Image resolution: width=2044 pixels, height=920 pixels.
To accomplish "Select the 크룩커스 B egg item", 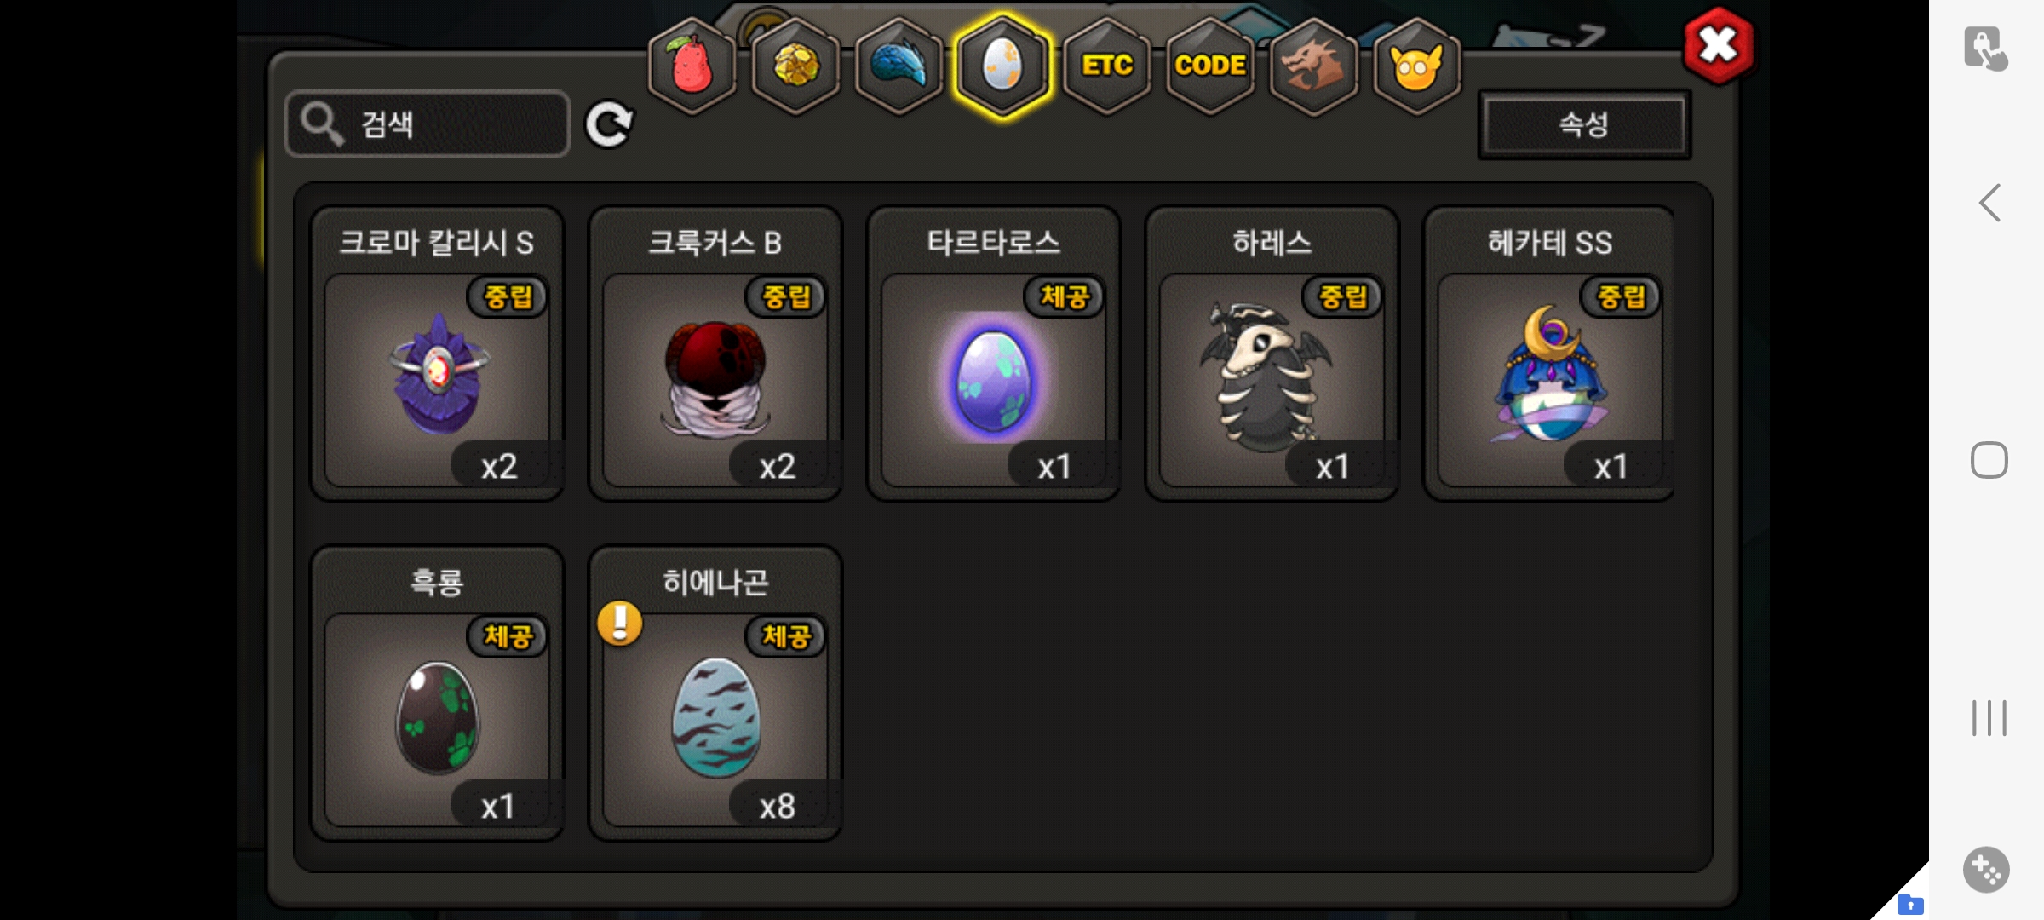I will click(715, 354).
